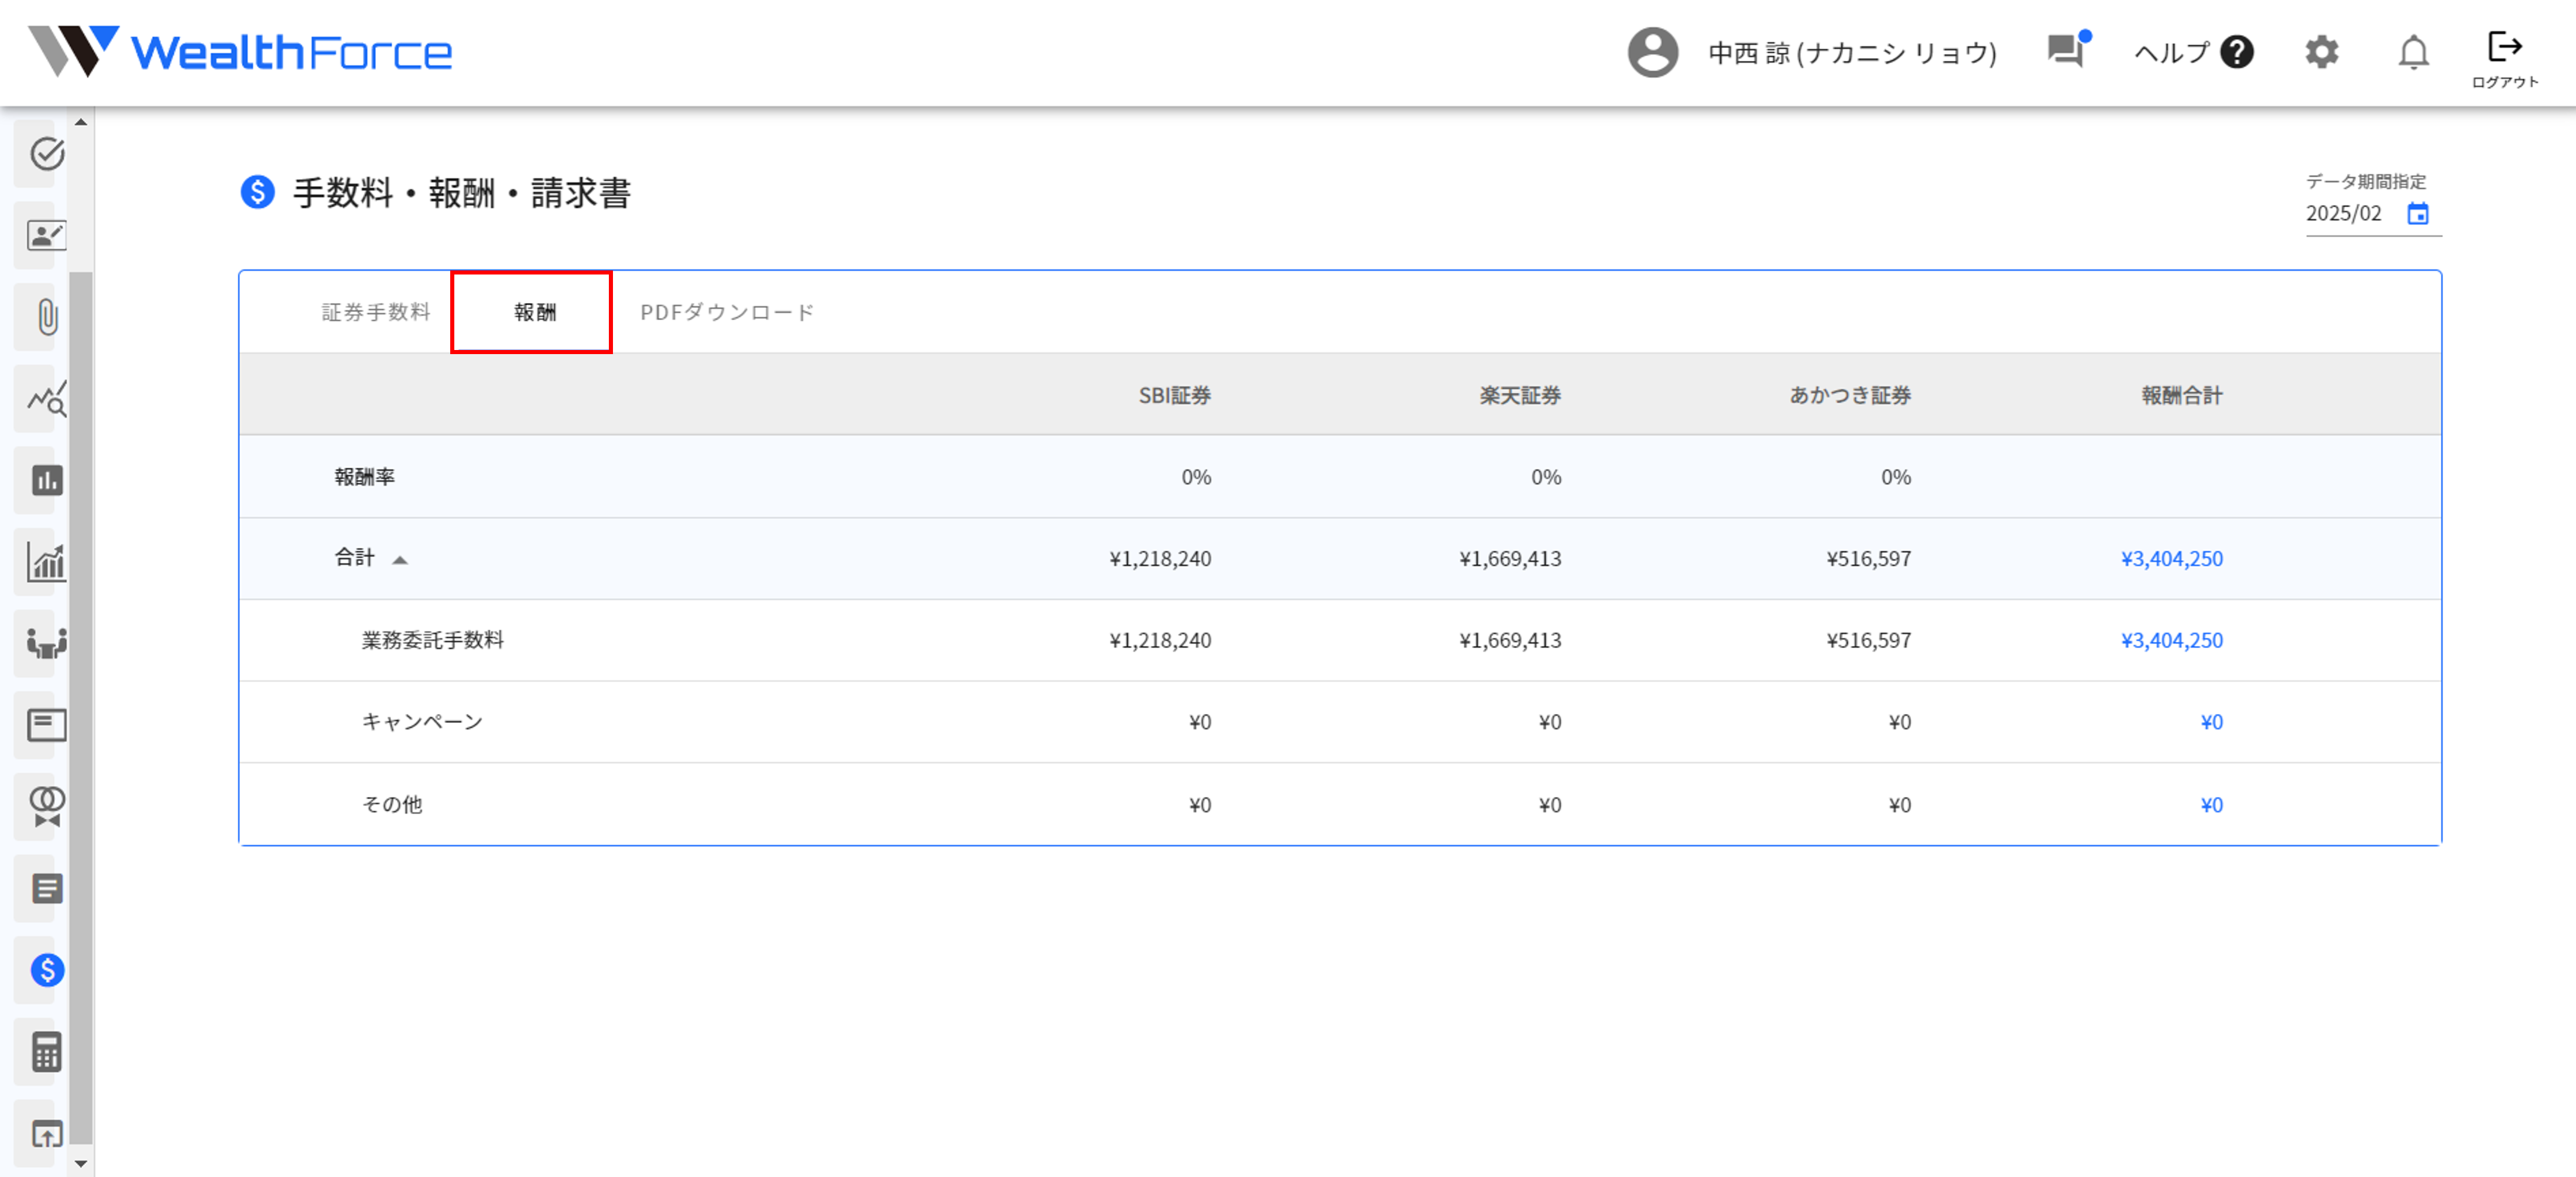Screen dimensions: 2576x1177
Task: Click the あかつき証券 報酬率 0% cell
Action: click(1896, 478)
